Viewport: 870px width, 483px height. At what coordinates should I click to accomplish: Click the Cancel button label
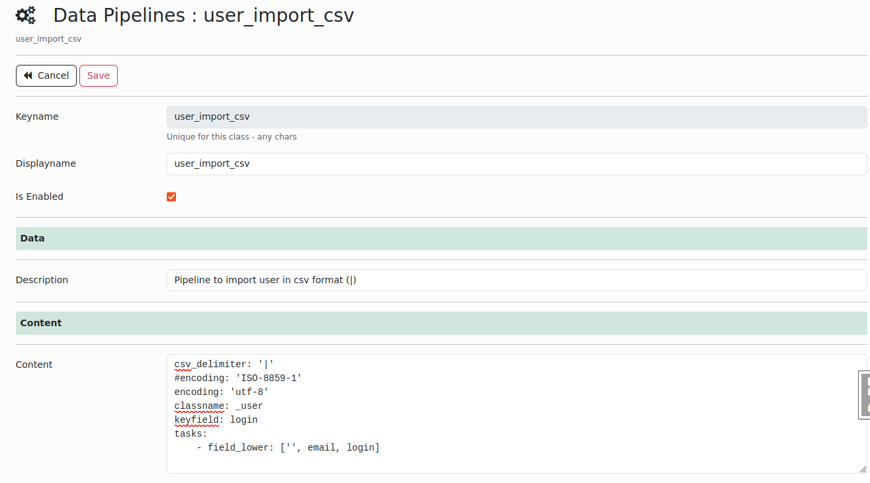tap(53, 76)
